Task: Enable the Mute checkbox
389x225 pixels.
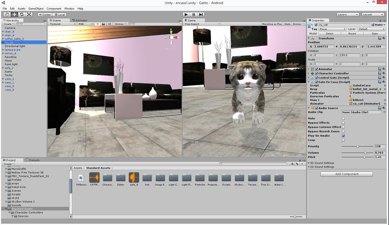Action: [x=343, y=118]
